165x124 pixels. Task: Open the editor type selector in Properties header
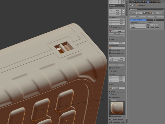131,2
